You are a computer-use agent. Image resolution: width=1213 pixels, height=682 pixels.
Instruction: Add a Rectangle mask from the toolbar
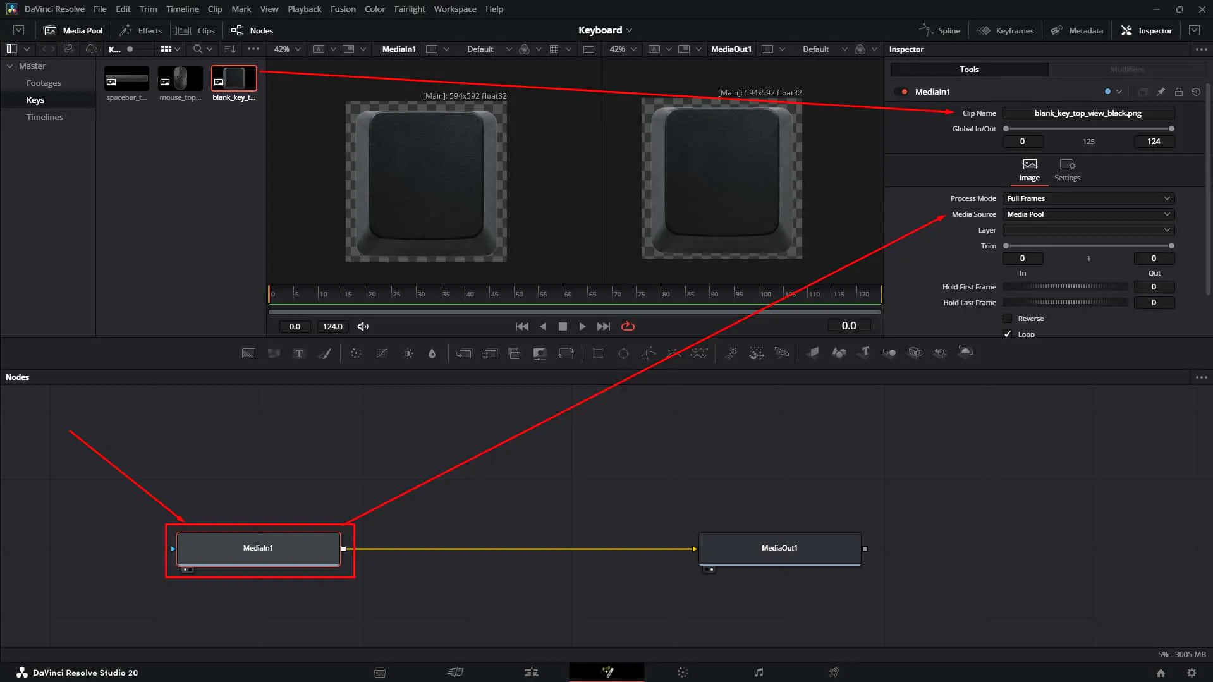coord(597,353)
